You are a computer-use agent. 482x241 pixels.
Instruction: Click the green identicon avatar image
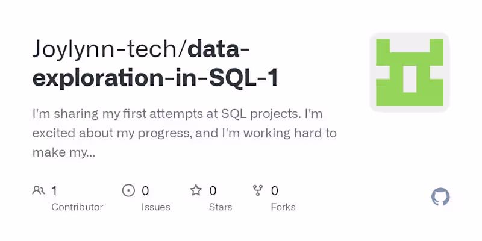pyautogui.click(x=410, y=72)
